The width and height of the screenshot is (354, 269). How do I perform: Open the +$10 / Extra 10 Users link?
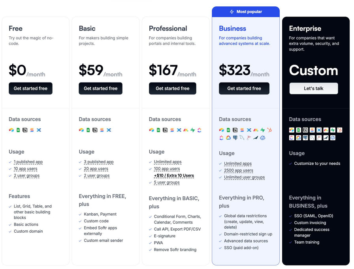tap(174, 175)
